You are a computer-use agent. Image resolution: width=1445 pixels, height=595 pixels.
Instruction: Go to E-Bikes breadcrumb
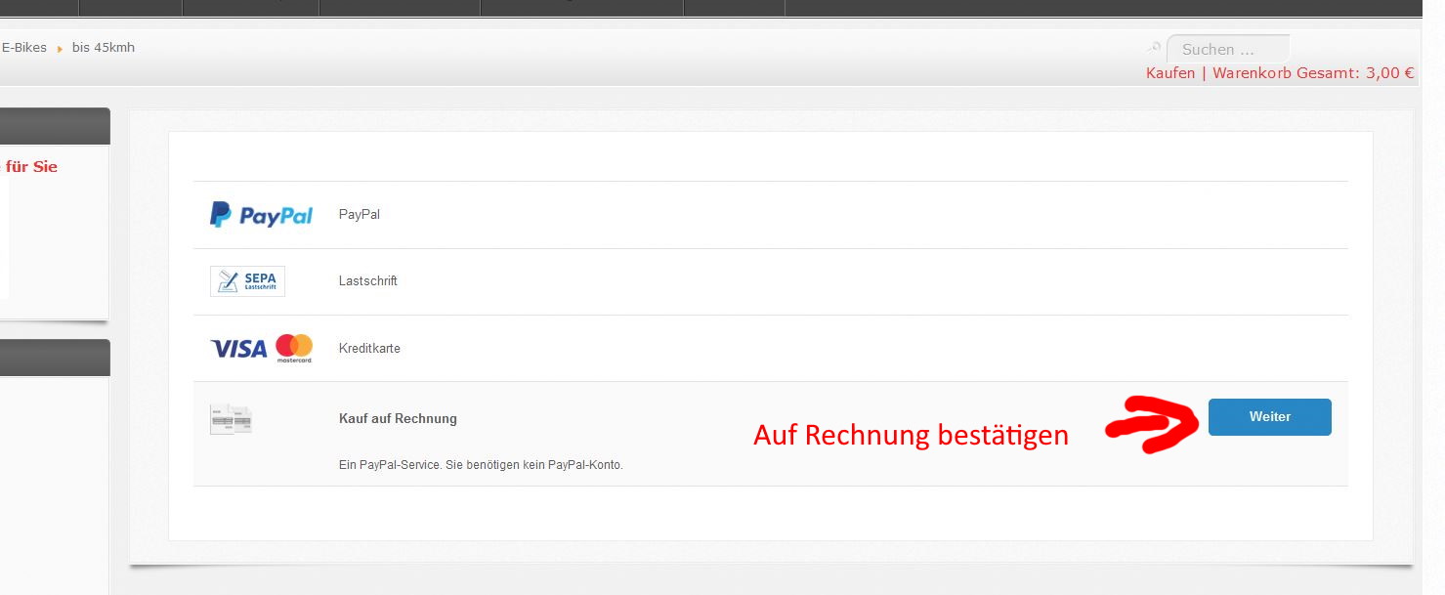(x=24, y=48)
